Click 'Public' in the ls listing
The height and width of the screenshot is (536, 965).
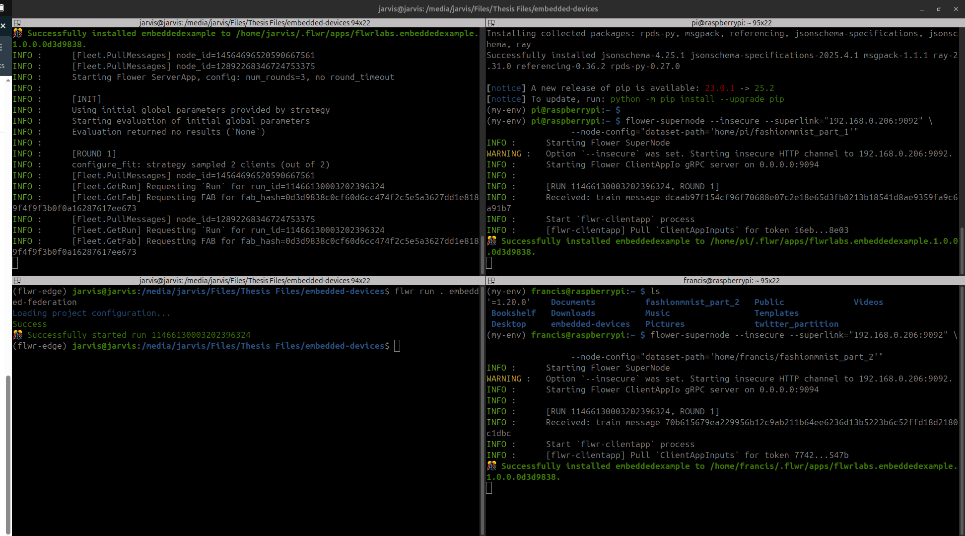point(769,302)
